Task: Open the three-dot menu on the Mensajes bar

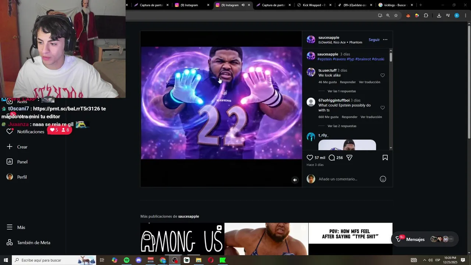Action: point(451,239)
